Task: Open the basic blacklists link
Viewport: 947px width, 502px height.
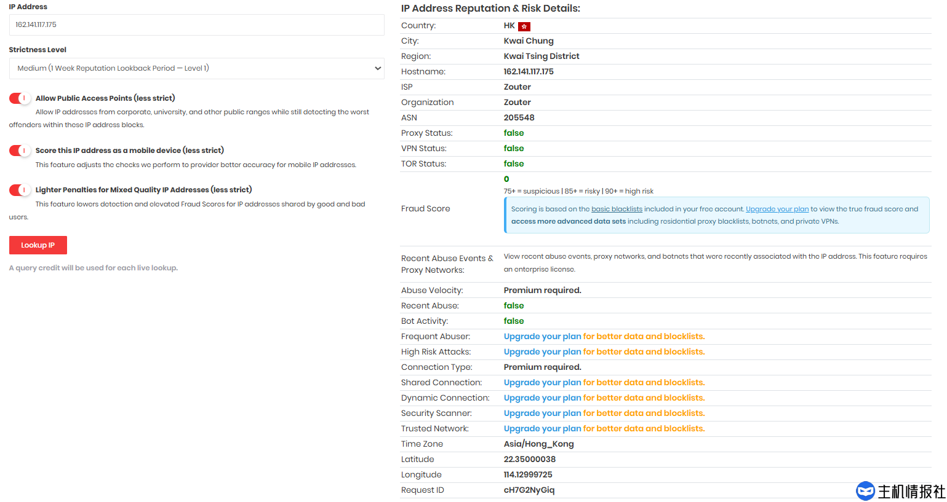Action: [617, 210]
